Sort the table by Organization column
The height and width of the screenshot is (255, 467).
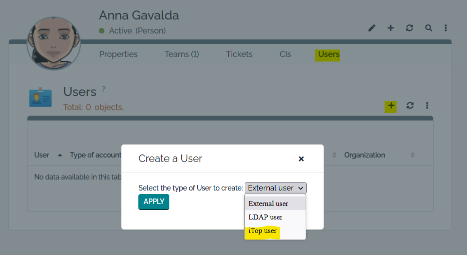pos(365,155)
